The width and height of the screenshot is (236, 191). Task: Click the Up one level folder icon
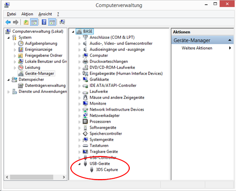click(26, 22)
